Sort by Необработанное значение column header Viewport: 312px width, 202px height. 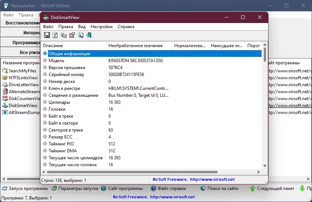pos(139,46)
